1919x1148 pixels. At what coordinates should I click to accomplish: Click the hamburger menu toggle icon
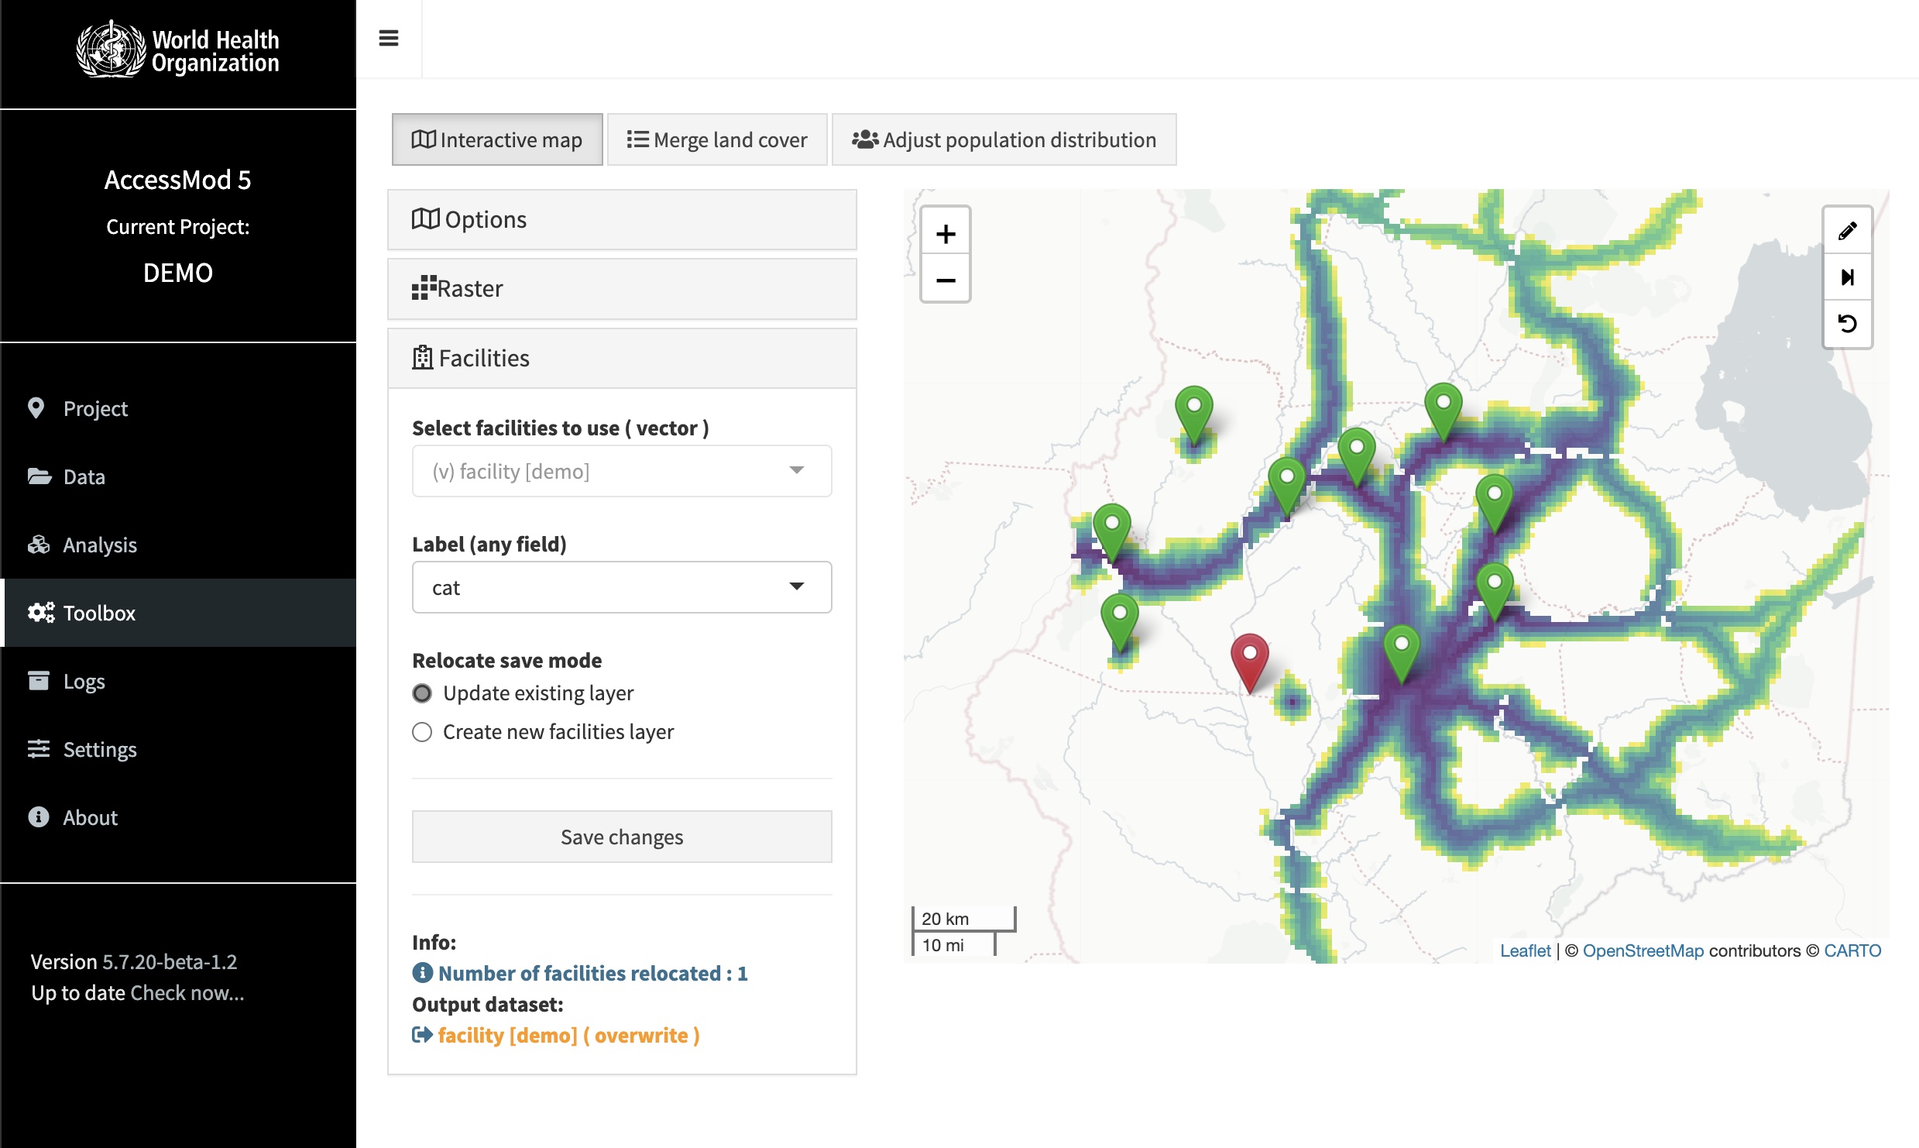(x=389, y=38)
